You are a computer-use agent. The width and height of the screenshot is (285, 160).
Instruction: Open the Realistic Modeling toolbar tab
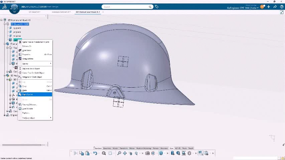[144, 148]
